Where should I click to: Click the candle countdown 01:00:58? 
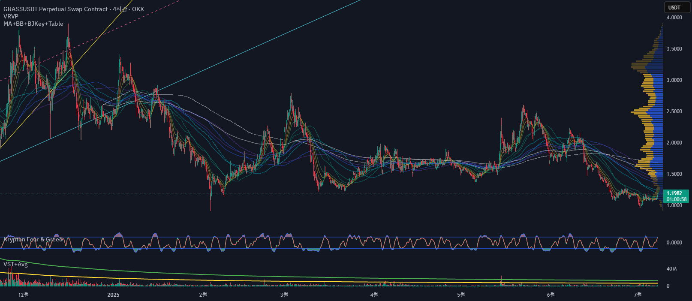point(677,199)
